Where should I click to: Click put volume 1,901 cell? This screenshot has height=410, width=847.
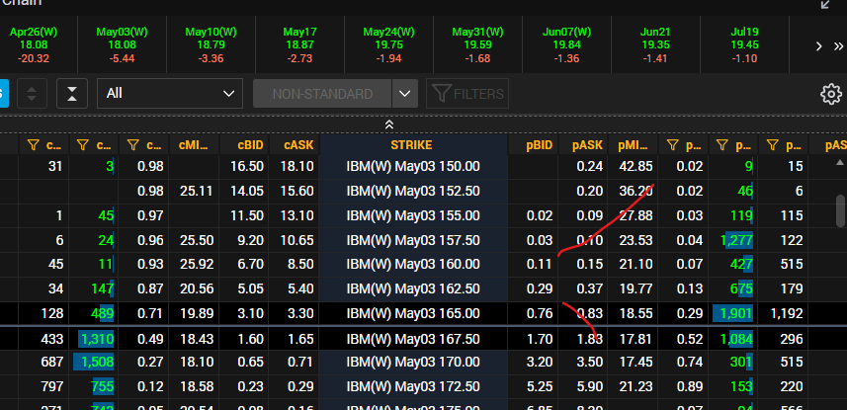[x=732, y=313]
